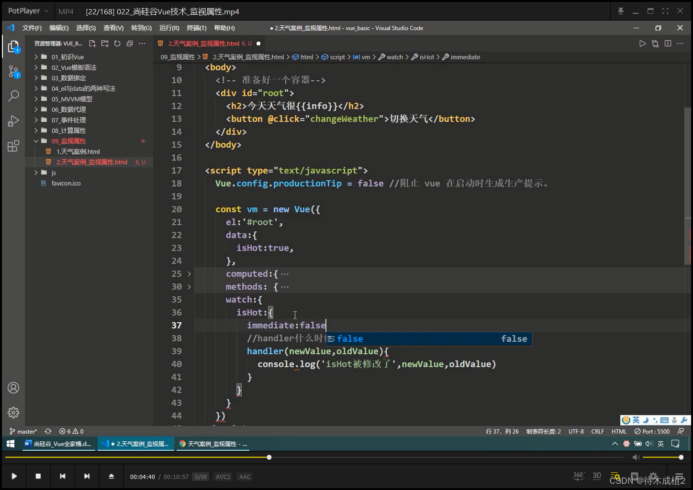Change the CRLF line ending
Image resolution: width=693 pixels, height=490 pixels.
[x=598, y=431]
